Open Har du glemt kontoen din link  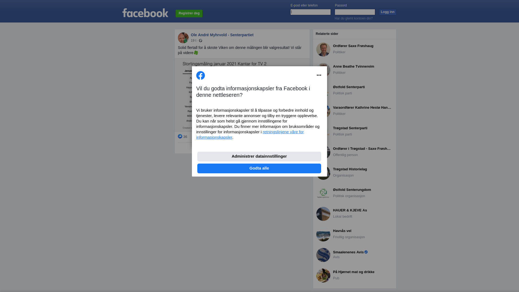click(354, 18)
